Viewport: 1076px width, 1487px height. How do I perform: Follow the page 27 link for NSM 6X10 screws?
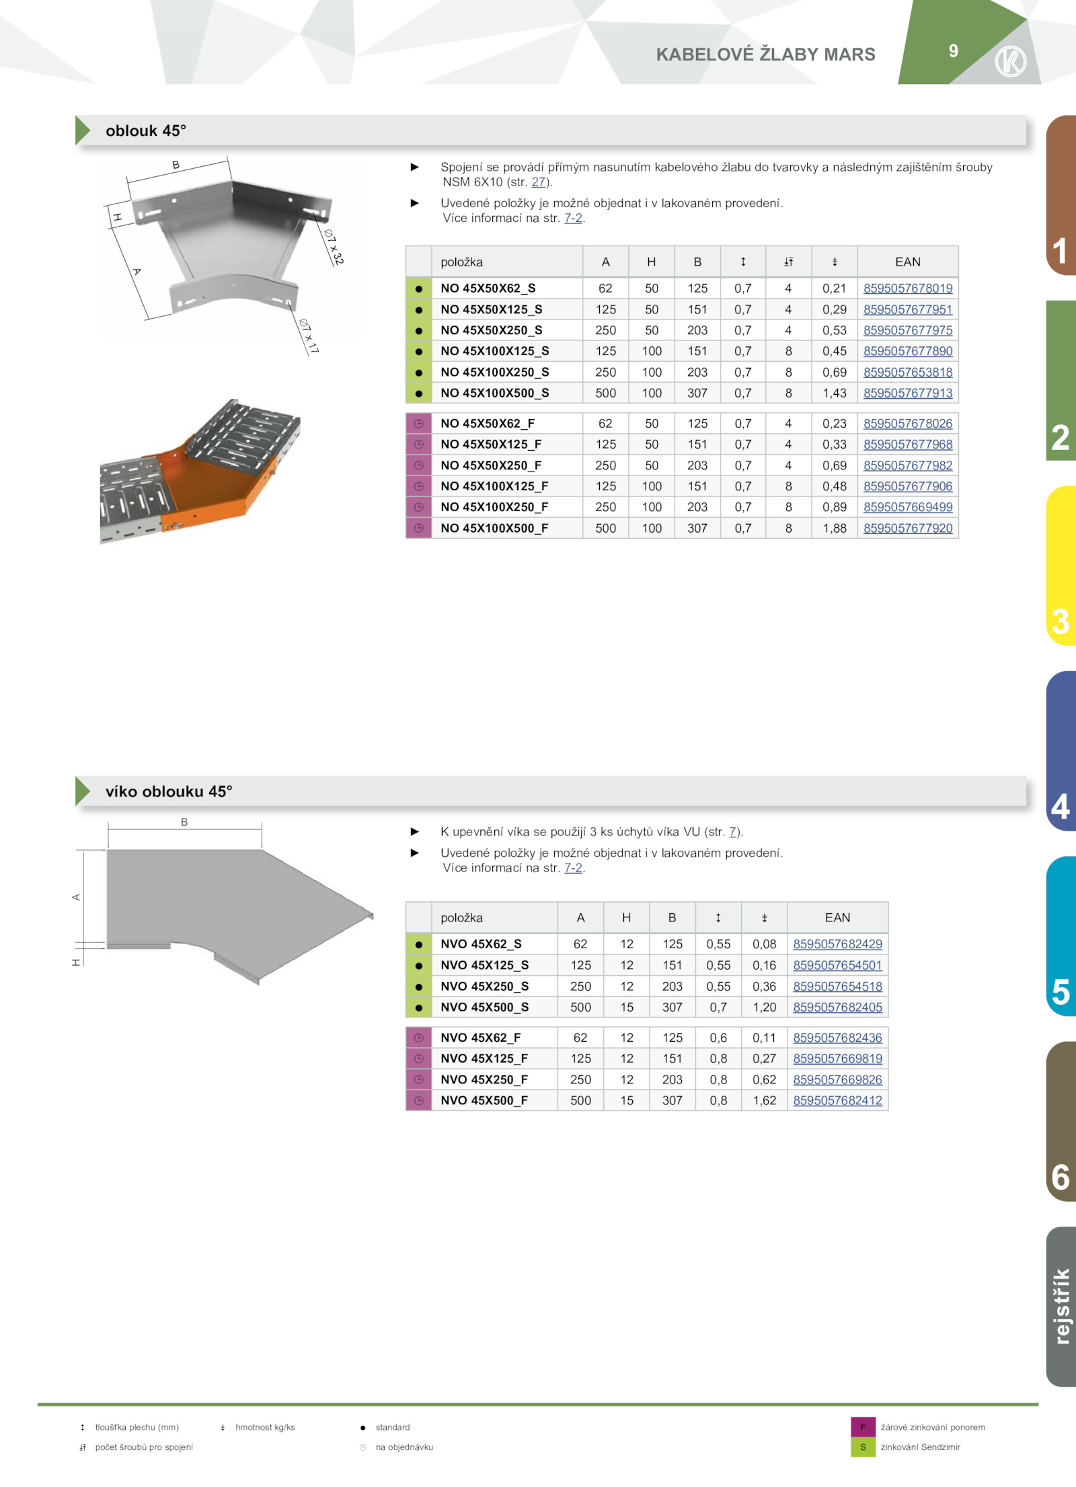pyautogui.click(x=538, y=182)
